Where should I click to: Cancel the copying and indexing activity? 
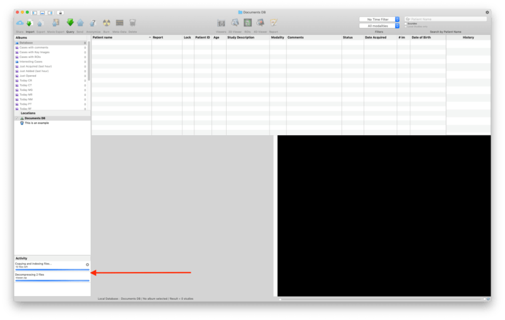click(x=87, y=264)
